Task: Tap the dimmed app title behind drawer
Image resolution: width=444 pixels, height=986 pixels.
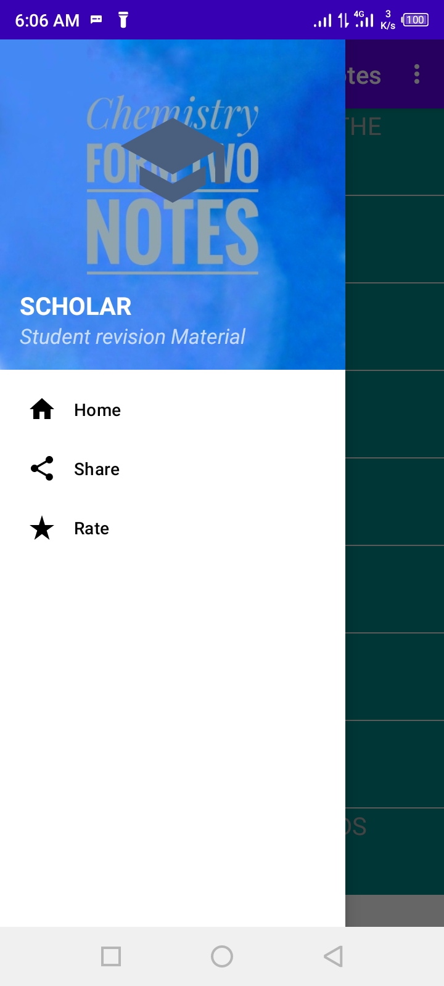Action: pyautogui.click(x=363, y=75)
